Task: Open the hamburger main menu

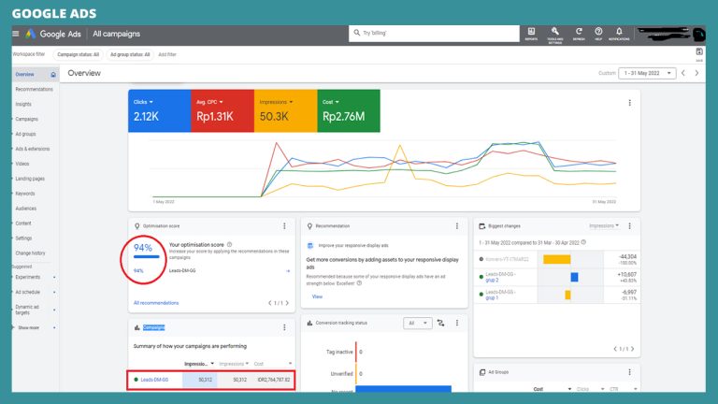Action: click(x=16, y=34)
